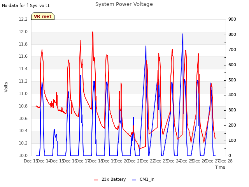Click the 500 right axis tick label

(232, 80)
